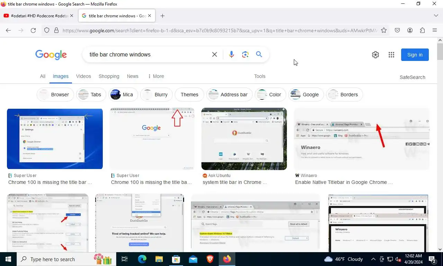Expand the More search options menu
This screenshot has width=443, height=266.
(156, 76)
